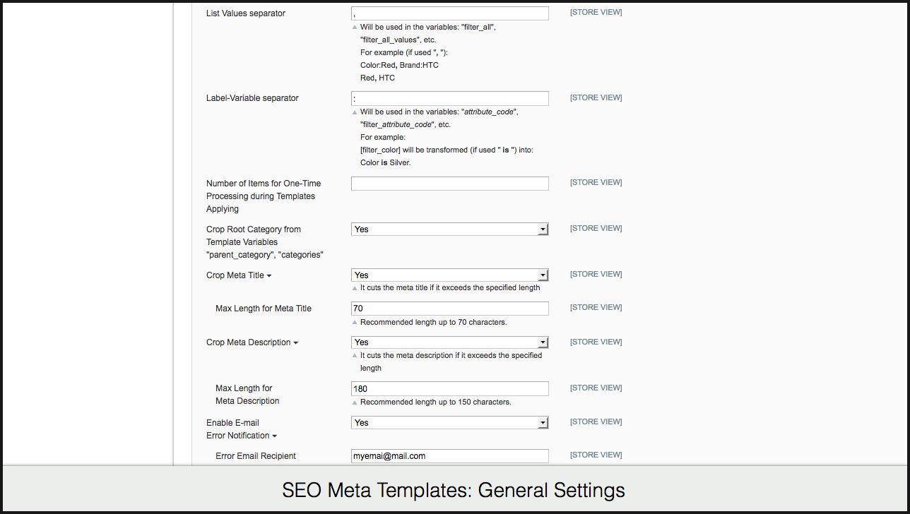The width and height of the screenshot is (910, 514).
Task: Collapse the Error Notification label arrow
Action: (274, 436)
